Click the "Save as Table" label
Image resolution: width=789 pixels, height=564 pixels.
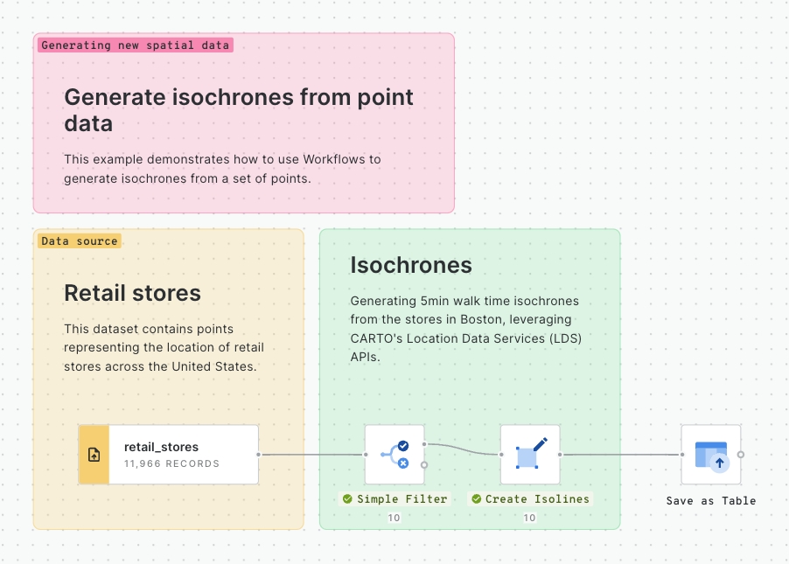[710, 501]
